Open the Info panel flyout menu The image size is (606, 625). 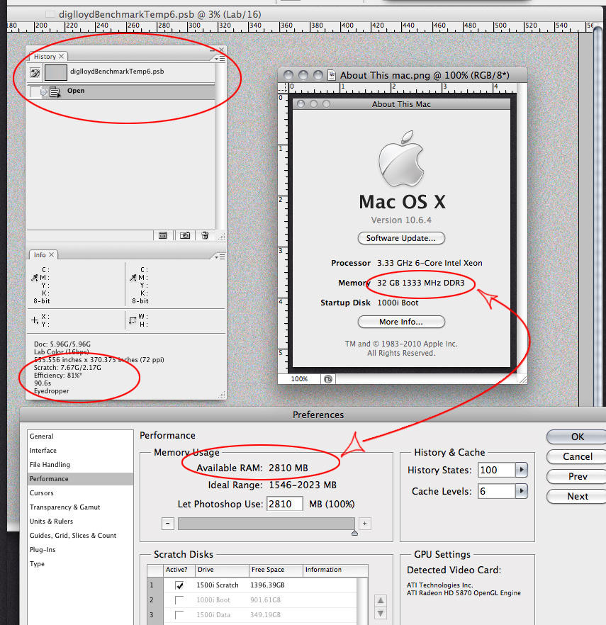coord(220,257)
